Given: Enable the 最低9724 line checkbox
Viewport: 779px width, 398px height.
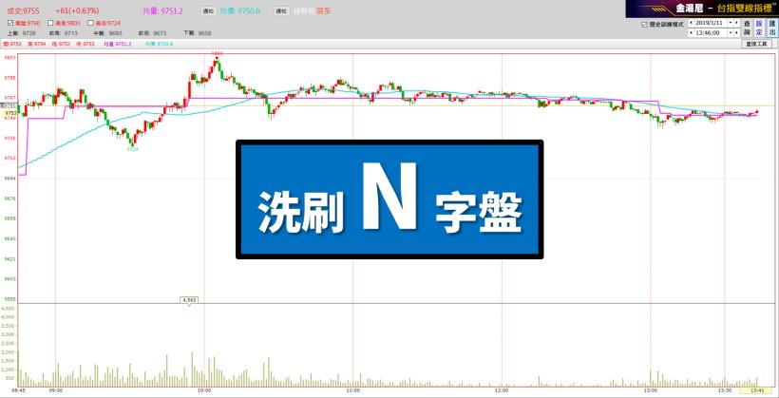Looking at the screenshot, I should (x=90, y=23).
